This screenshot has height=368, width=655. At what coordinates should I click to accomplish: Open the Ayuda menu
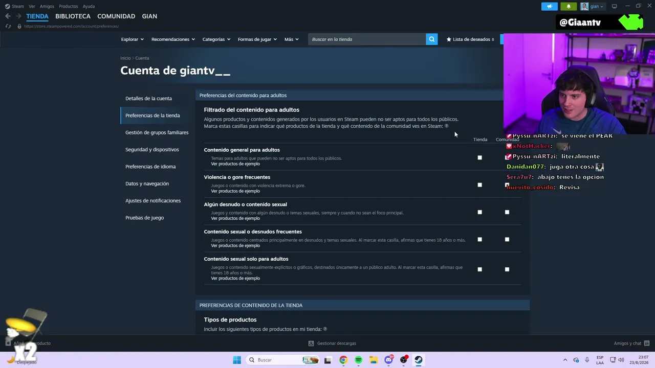point(89,7)
